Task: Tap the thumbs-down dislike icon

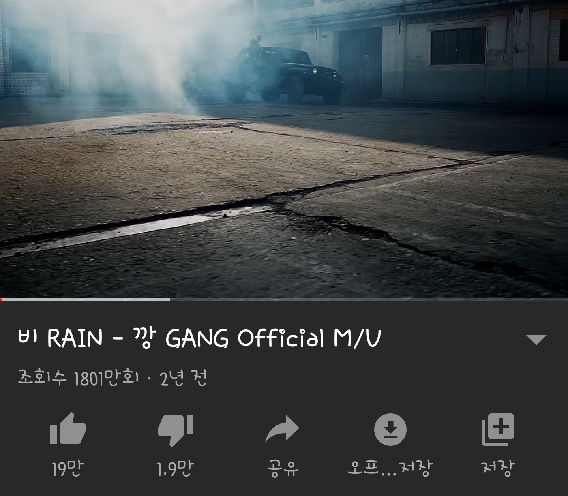Action: tap(176, 430)
